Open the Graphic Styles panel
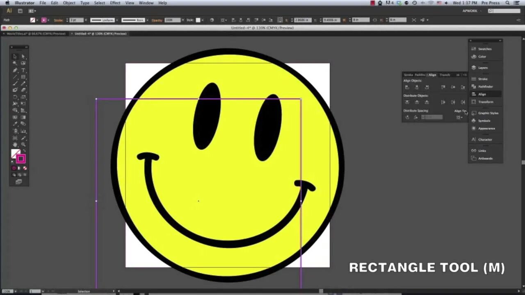Screen dimensions: 525x295 486,113
